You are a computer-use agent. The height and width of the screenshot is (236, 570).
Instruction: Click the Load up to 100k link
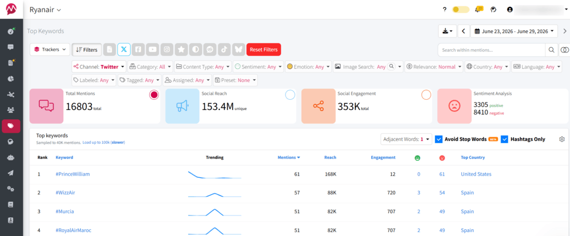pos(104,143)
